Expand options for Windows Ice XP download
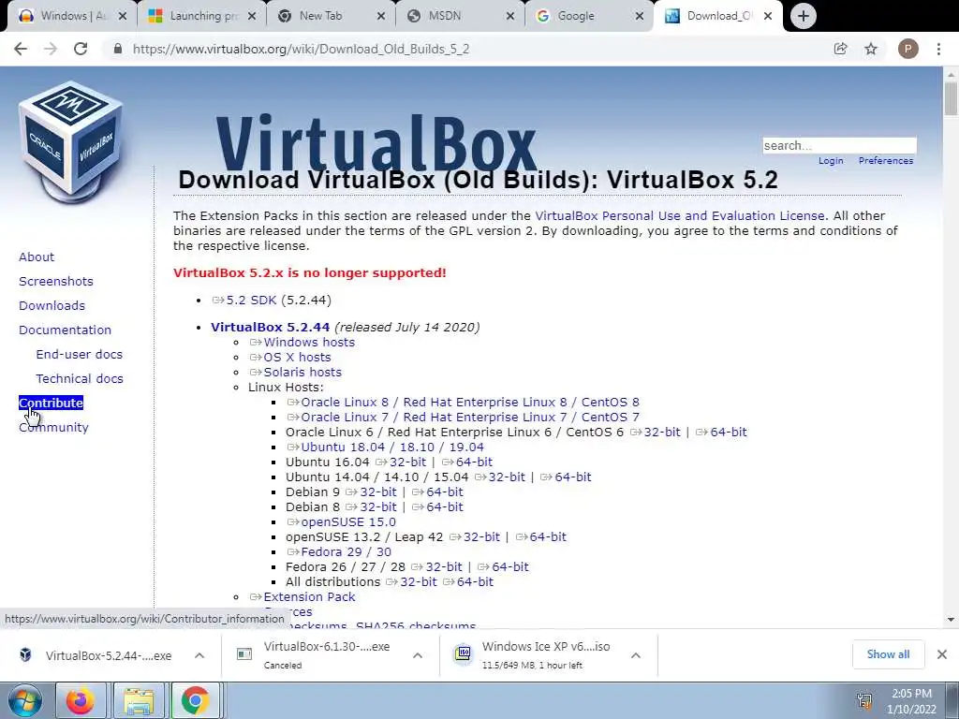This screenshot has height=719, width=959. [636, 655]
